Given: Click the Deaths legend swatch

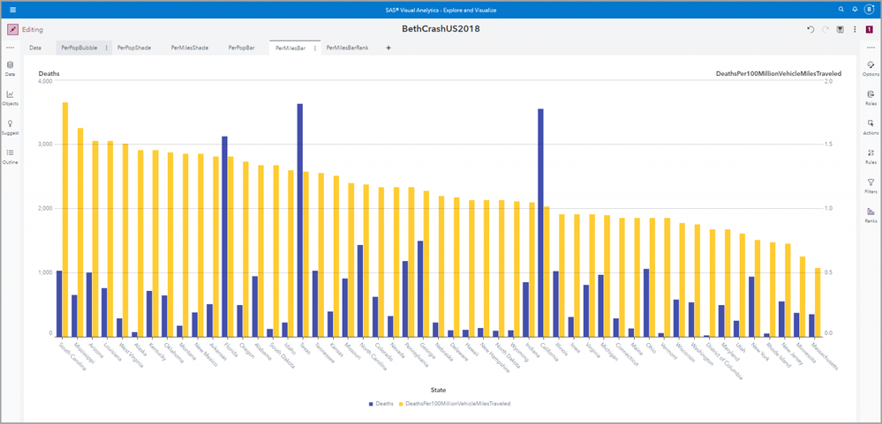Looking at the screenshot, I should [371, 404].
